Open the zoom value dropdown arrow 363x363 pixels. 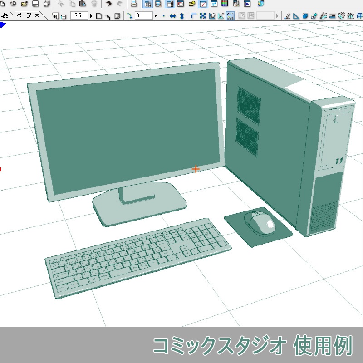click(91, 16)
